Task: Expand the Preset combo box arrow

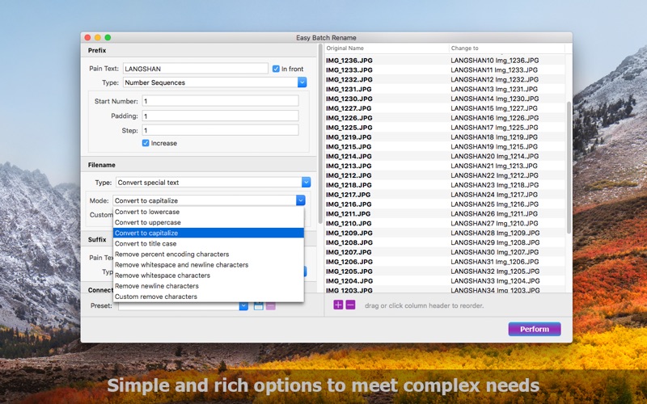Action: [x=243, y=306]
